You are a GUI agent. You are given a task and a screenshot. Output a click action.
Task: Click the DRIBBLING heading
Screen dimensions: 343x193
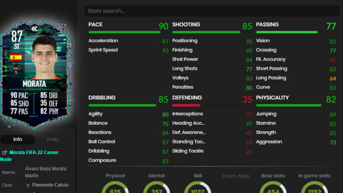tap(102, 98)
